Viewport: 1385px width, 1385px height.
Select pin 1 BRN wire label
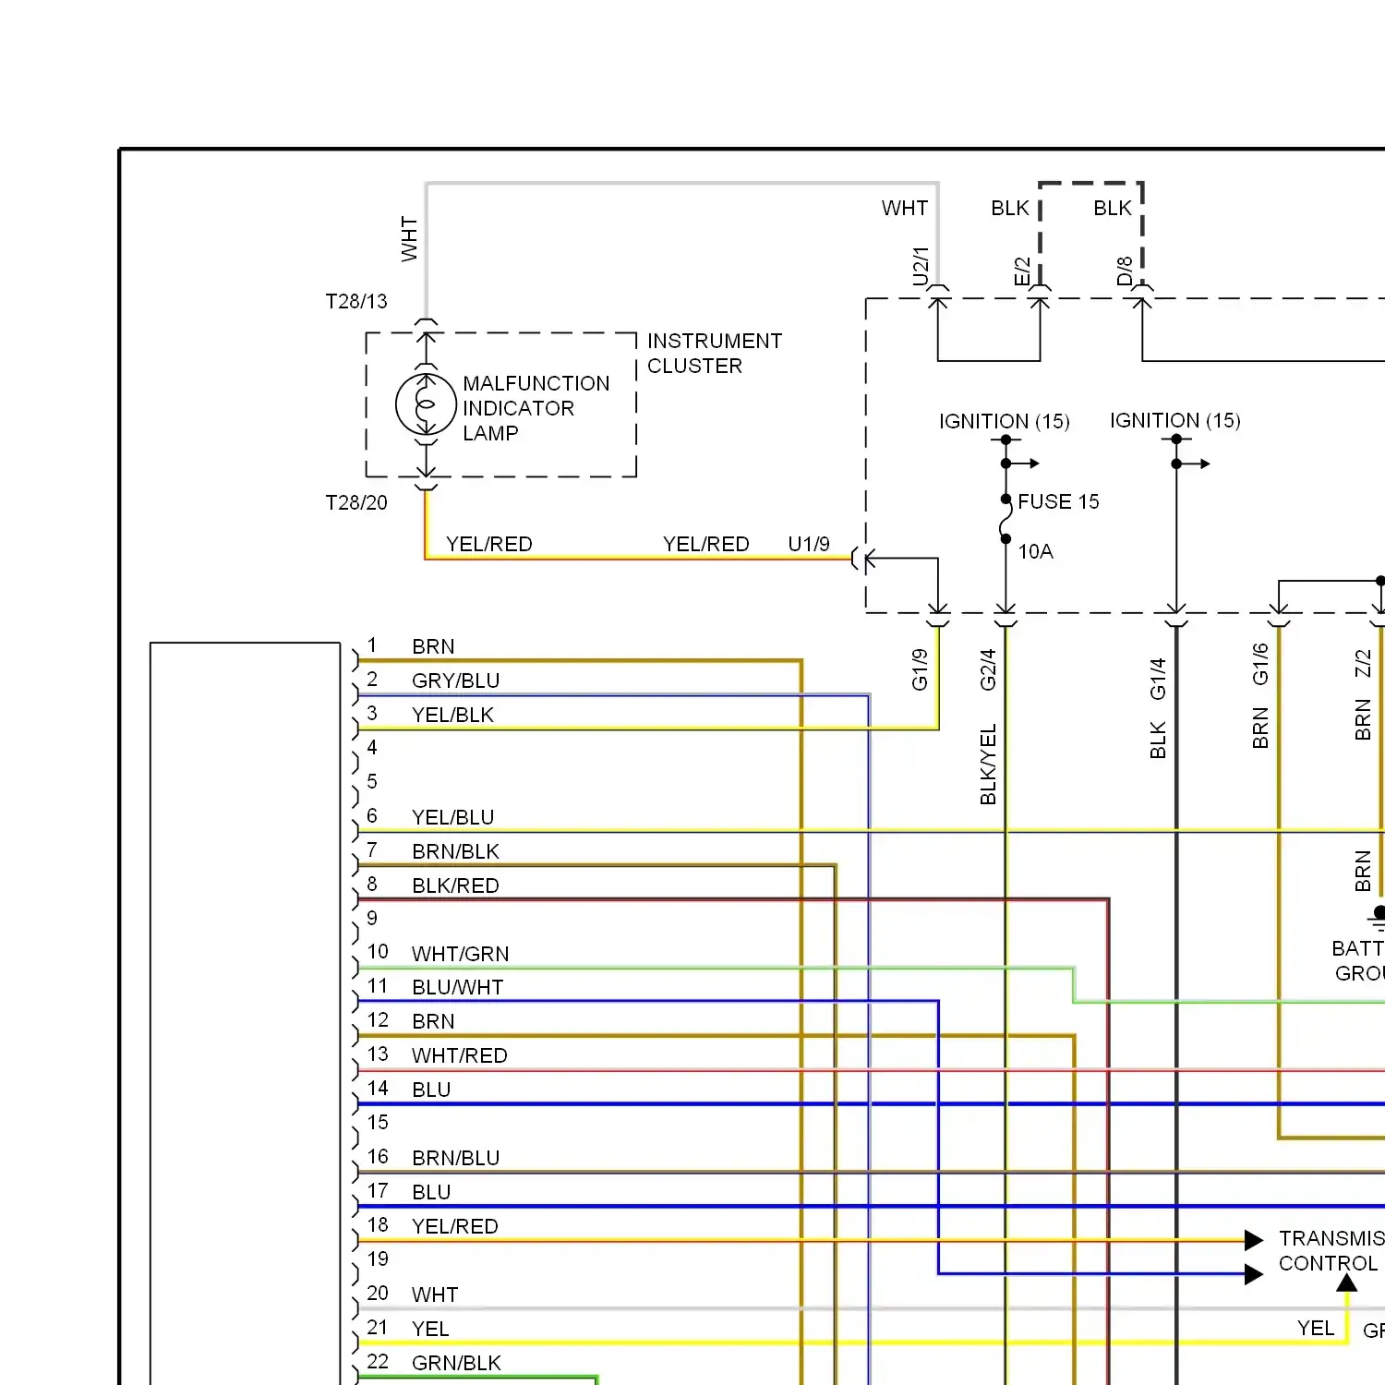(x=433, y=646)
